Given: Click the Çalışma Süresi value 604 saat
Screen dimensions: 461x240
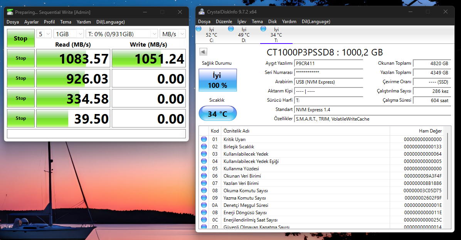Looking at the screenshot, I should coord(432,101).
